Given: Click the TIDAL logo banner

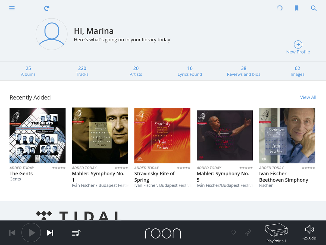Looking at the screenshot, I should tap(79, 216).
